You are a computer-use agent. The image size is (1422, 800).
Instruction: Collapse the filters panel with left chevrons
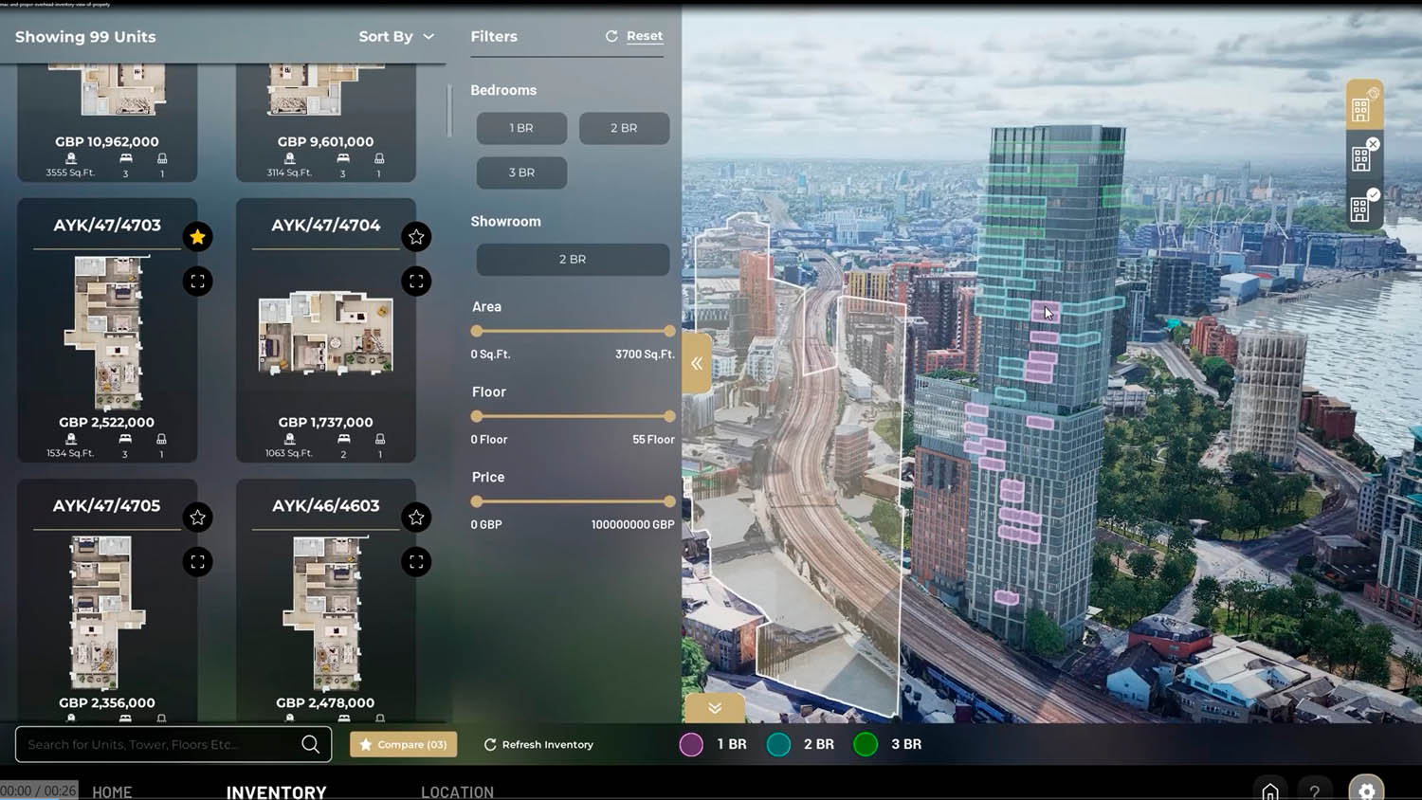[x=697, y=363]
